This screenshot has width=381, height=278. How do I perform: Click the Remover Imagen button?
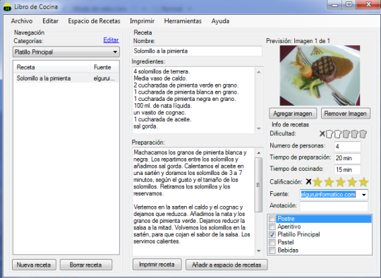coord(346,114)
